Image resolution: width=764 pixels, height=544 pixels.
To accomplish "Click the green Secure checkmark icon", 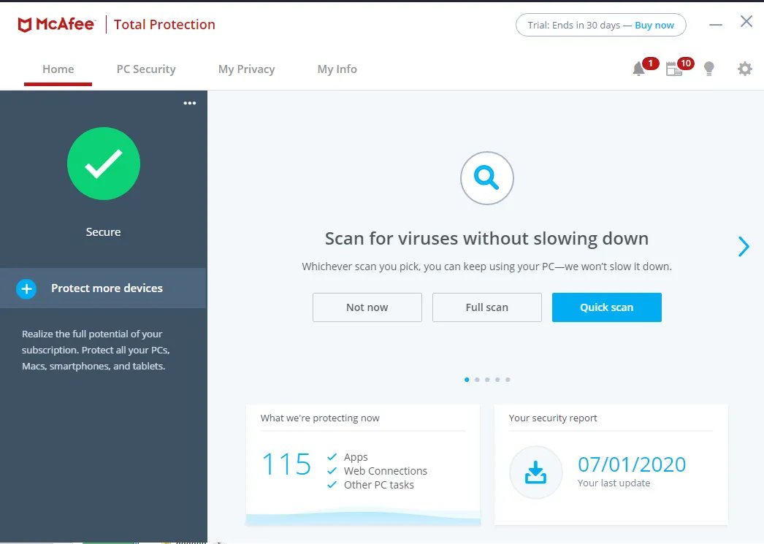I will pyautogui.click(x=104, y=164).
